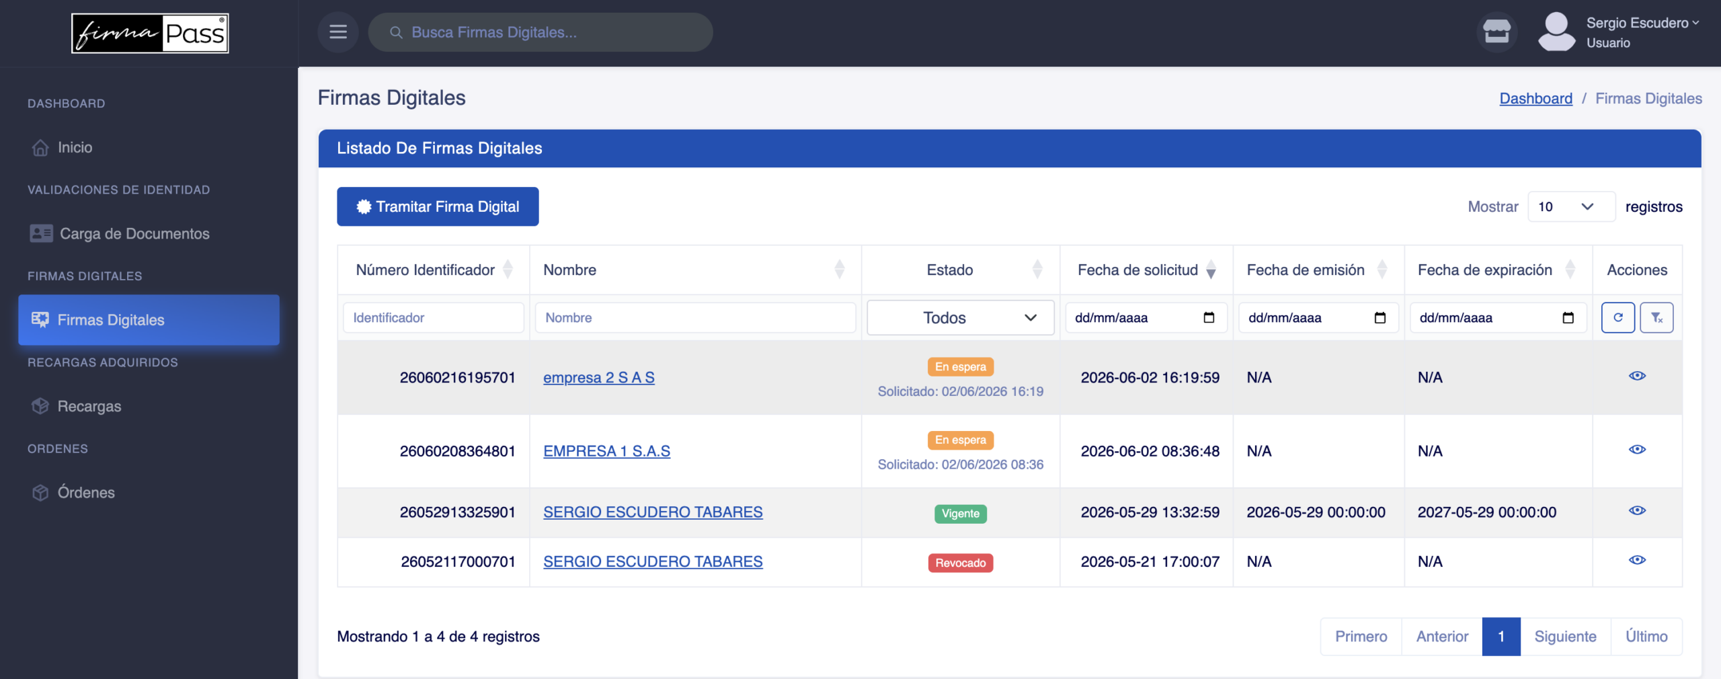Click identifier 26052913325901

[x=457, y=512]
